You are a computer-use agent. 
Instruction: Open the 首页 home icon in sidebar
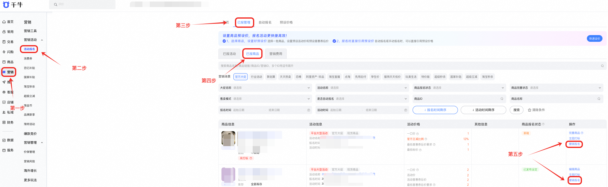(x=4, y=22)
